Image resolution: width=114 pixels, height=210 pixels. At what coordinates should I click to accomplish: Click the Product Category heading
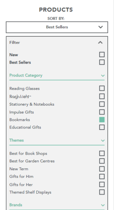tap(26, 75)
